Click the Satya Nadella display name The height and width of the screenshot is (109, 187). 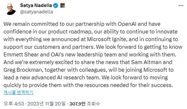(x=36, y=5)
